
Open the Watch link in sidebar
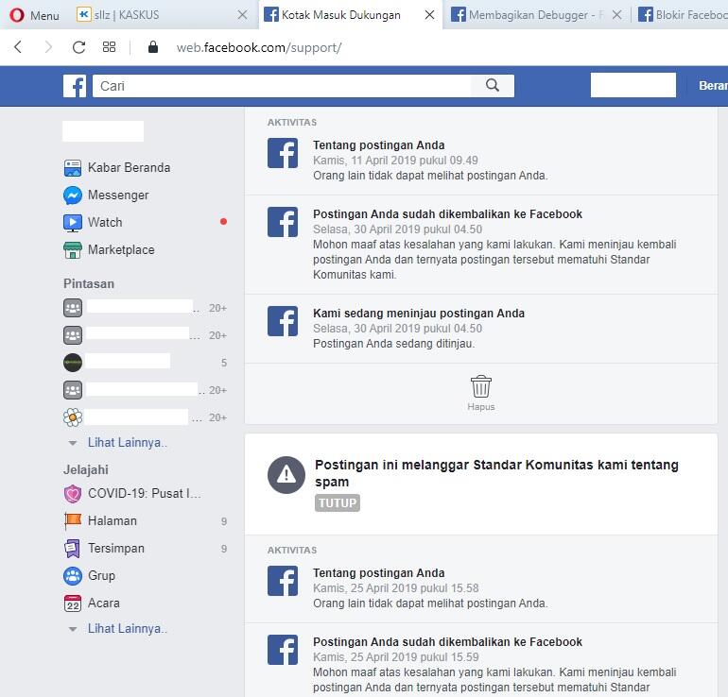tap(105, 223)
